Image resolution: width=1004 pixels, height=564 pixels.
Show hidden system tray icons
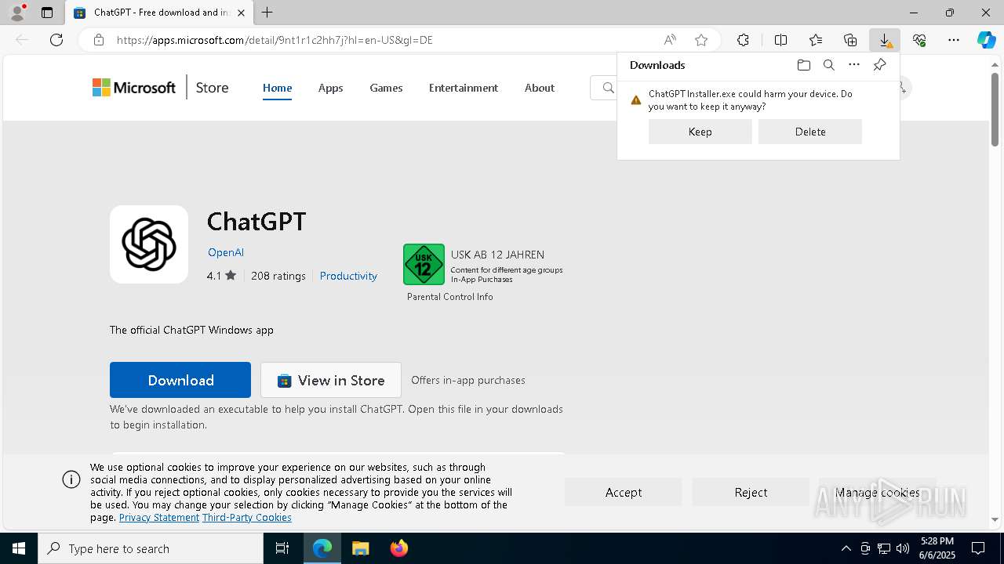click(846, 548)
